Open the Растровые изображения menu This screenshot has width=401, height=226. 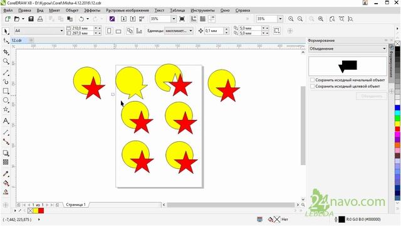(127, 10)
